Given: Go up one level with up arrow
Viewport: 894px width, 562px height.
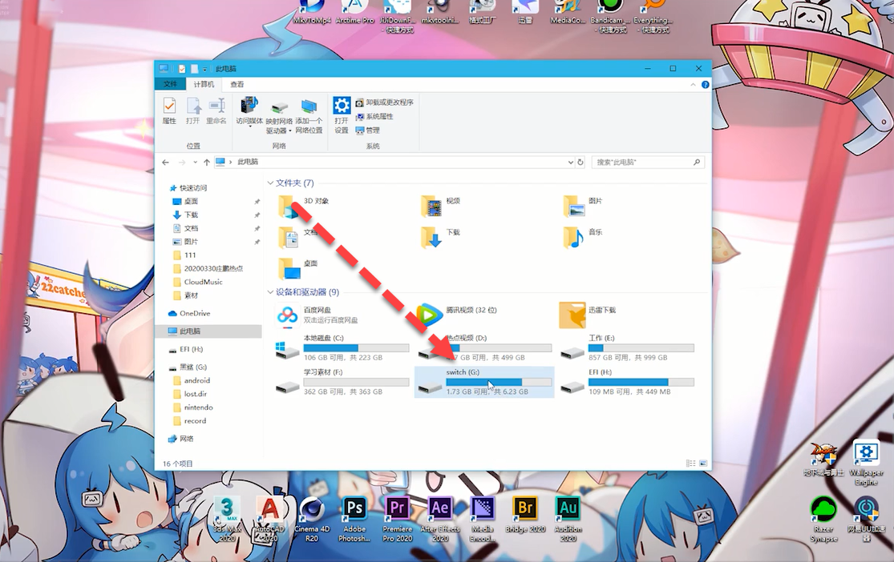Looking at the screenshot, I should 206,163.
